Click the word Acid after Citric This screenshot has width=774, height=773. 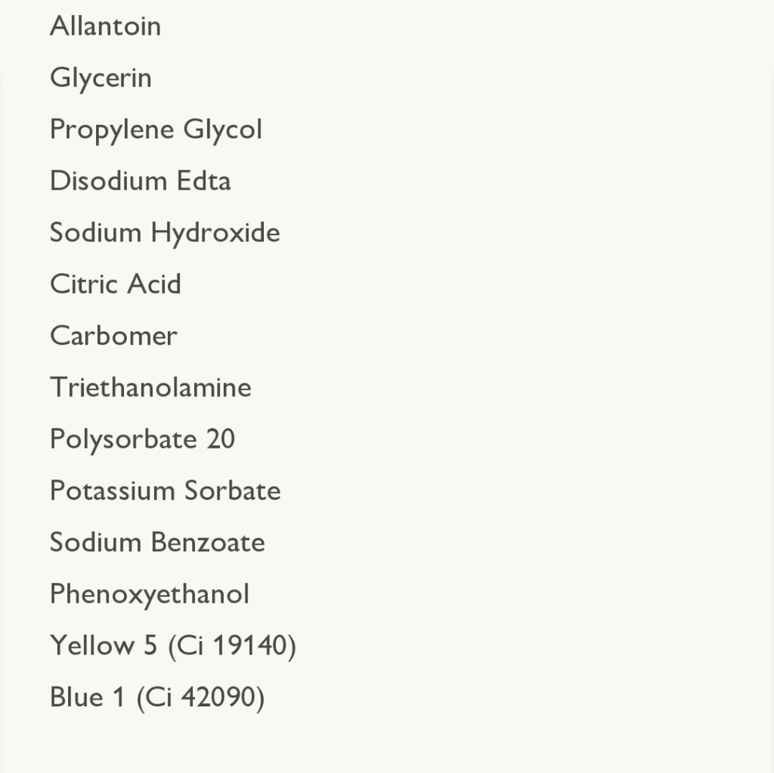click(154, 284)
